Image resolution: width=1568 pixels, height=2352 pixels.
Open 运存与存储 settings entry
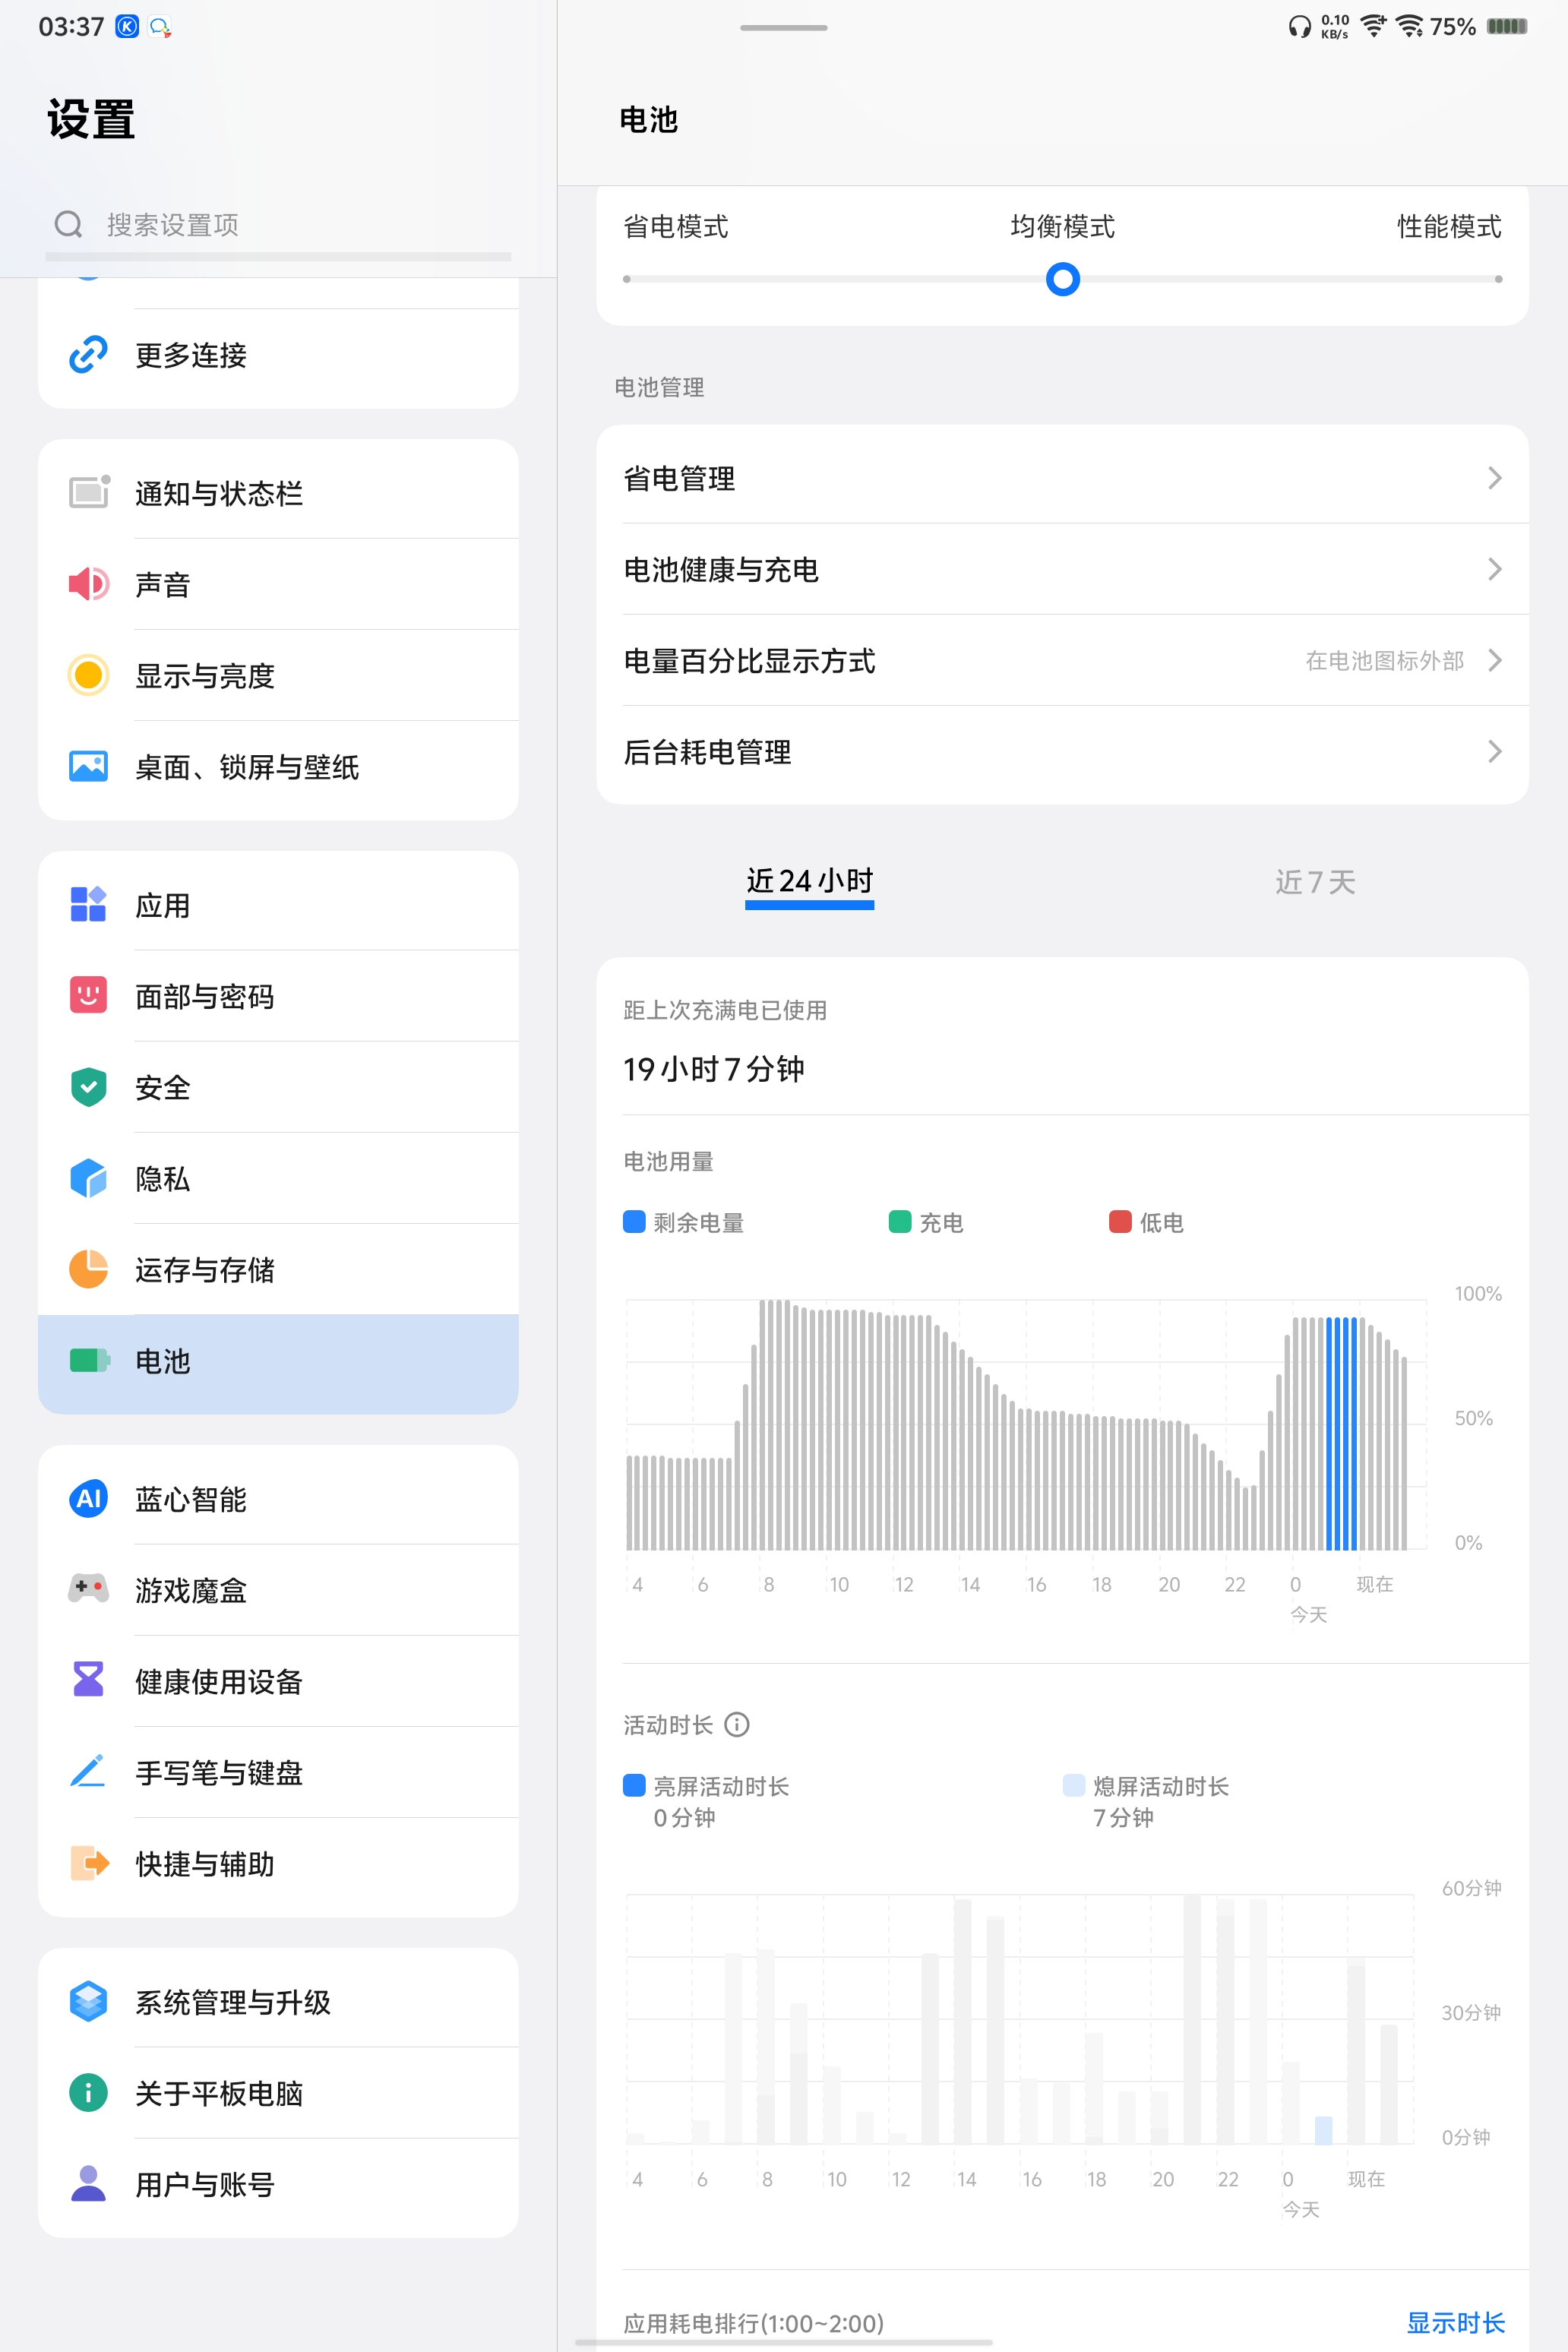(x=278, y=1269)
